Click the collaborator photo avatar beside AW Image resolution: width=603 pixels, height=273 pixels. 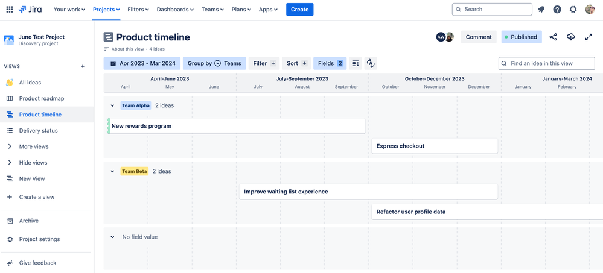[450, 37]
